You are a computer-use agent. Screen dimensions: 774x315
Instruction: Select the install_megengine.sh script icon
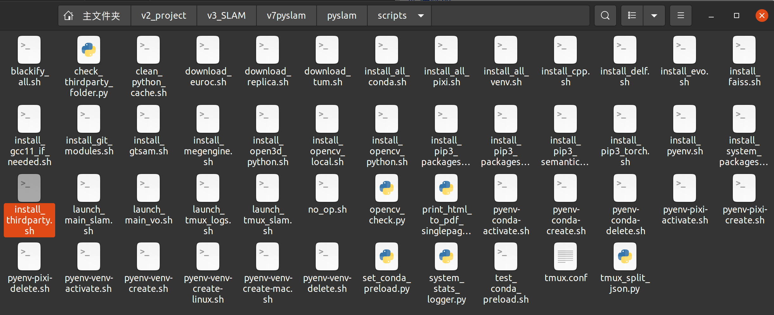[208, 119]
